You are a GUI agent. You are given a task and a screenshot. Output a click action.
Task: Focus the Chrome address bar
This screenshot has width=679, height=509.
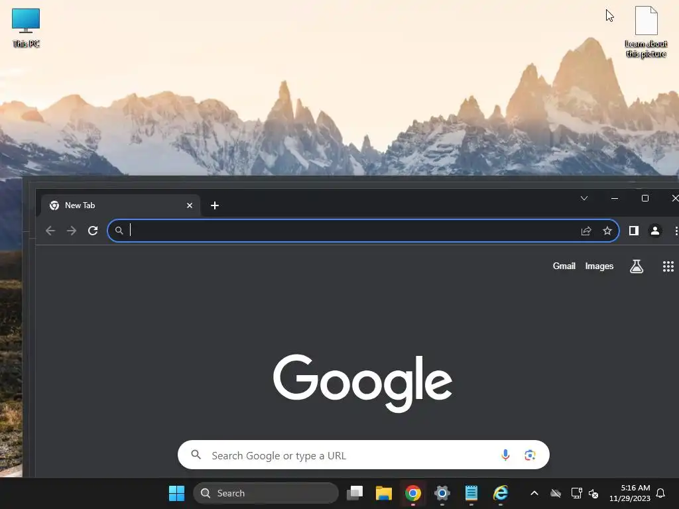[x=363, y=231]
